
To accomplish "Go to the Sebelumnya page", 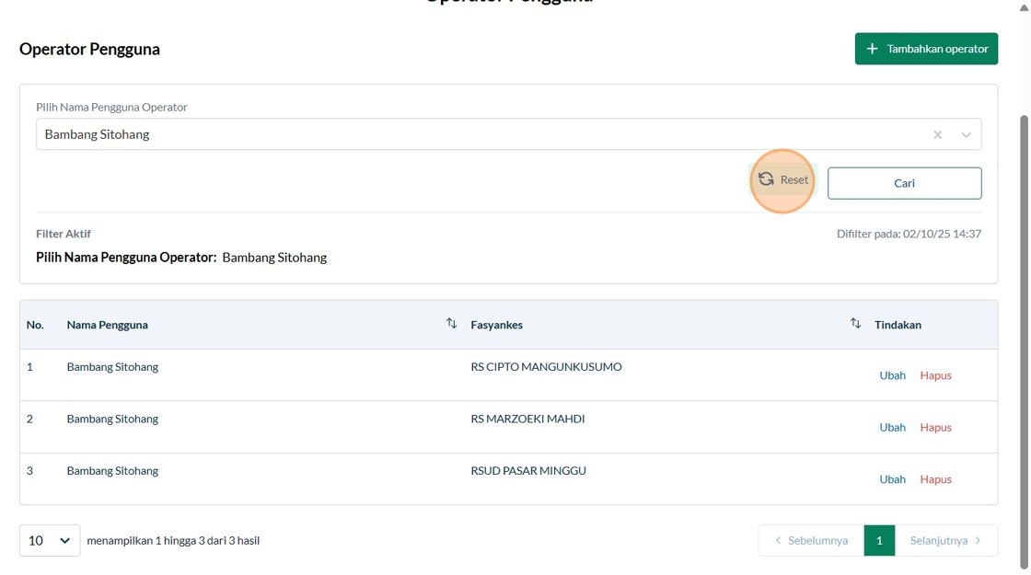I will 811,541.
